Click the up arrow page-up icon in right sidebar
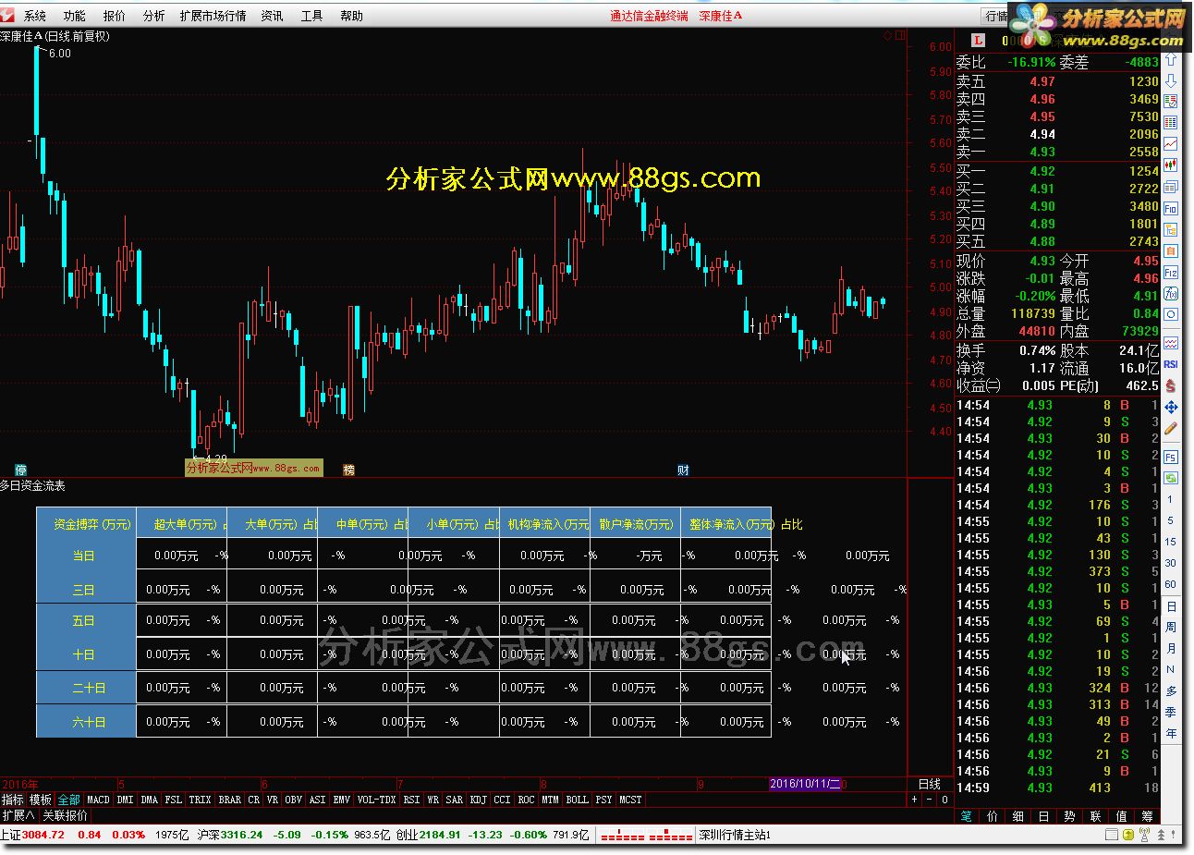1194x855 pixels. (1171, 60)
